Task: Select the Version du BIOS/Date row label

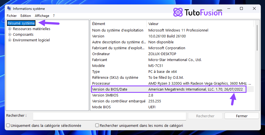Action: click(x=110, y=89)
